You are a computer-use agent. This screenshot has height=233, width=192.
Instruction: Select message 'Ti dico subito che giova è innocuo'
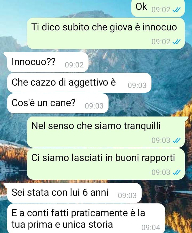click(106, 33)
